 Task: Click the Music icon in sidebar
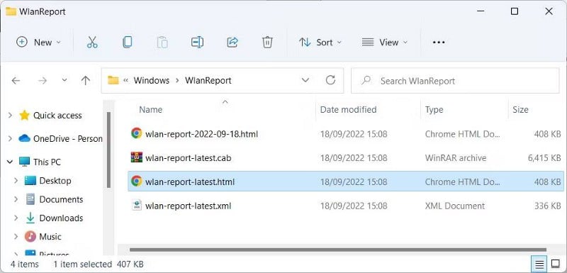(30, 236)
